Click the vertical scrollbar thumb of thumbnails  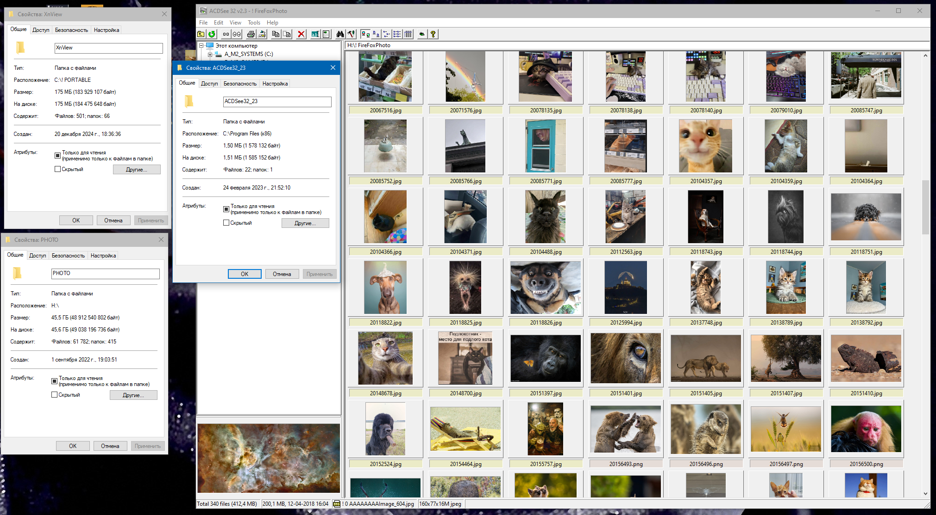tap(925, 207)
